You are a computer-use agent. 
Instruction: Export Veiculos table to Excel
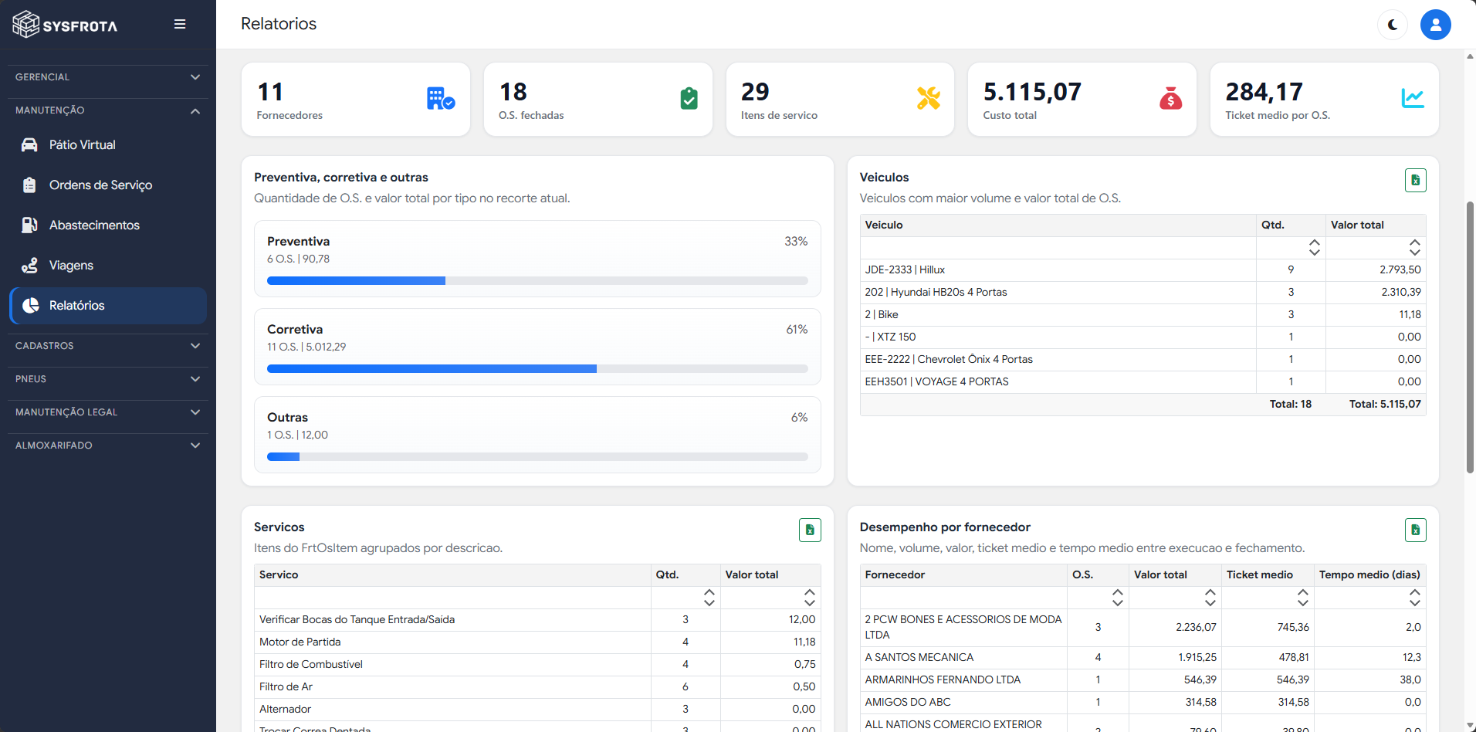pyautogui.click(x=1415, y=180)
